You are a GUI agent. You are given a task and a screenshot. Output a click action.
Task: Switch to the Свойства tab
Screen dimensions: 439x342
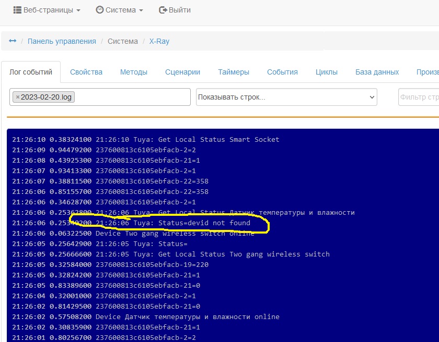(x=86, y=72)
